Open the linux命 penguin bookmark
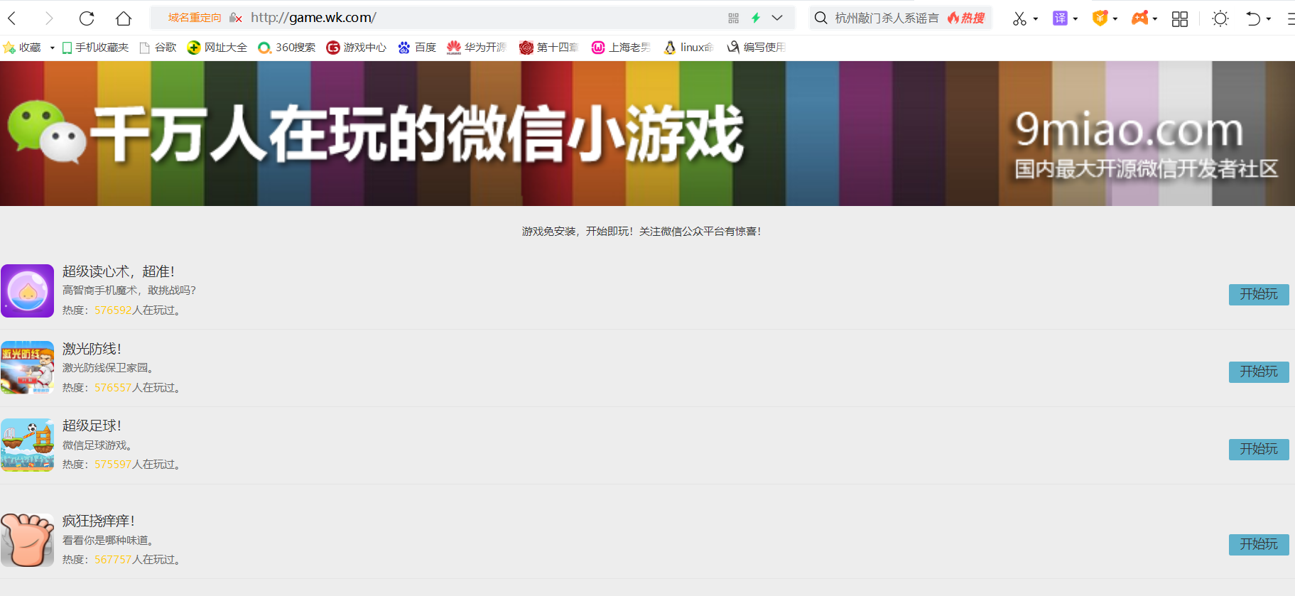 pos(688,48)
